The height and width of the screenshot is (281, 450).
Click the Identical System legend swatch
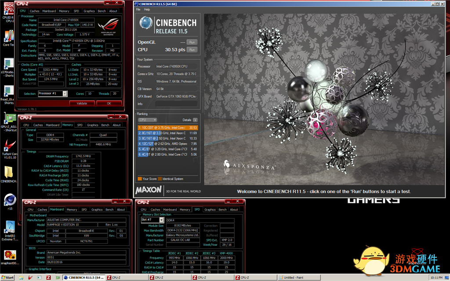160,179
